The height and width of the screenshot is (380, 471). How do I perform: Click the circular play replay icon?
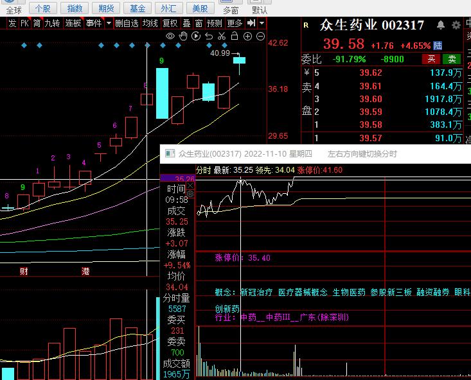[x=196, y=37]
